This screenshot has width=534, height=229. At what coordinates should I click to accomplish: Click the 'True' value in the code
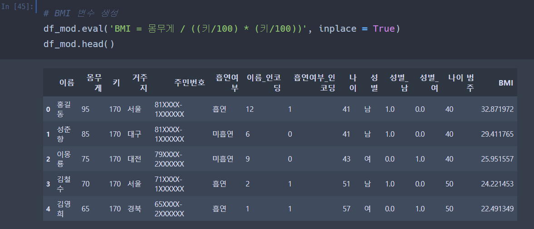click(x=383, y=29)
